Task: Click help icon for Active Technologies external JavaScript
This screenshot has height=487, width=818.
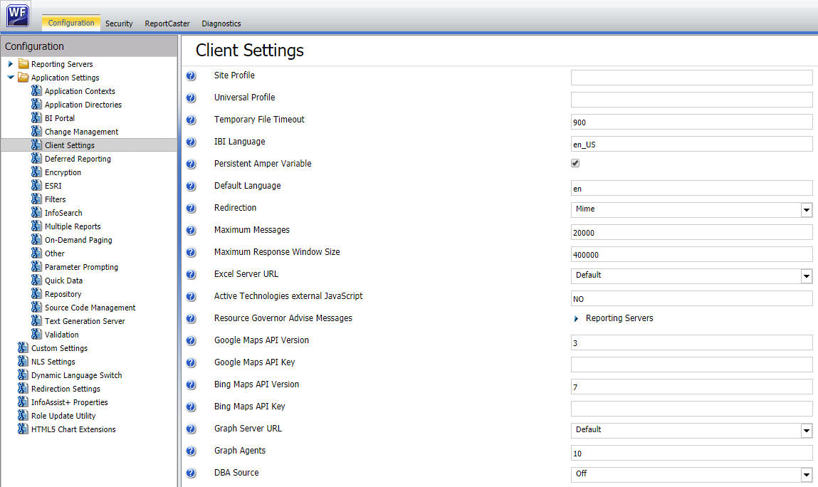Action: click(192, 296)
